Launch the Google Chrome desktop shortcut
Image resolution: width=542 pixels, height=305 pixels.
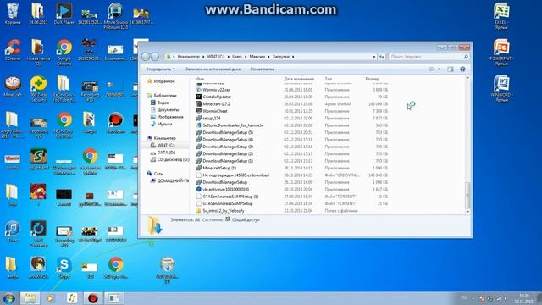[x=64, y=53]
